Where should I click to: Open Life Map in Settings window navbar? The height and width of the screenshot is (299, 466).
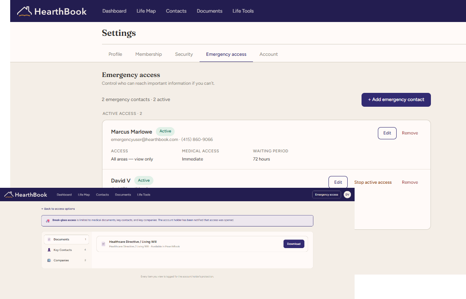coord(146,11)
